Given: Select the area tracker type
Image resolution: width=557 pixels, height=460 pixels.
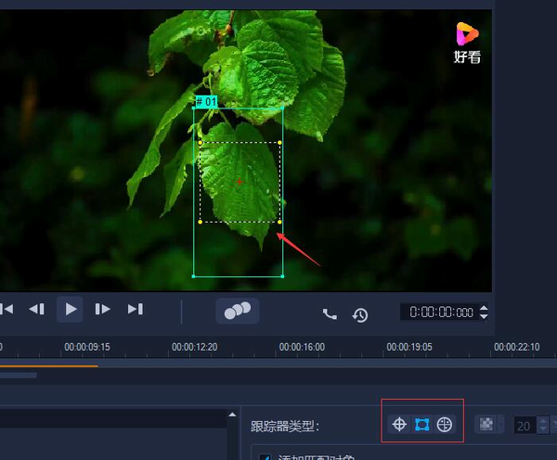Looking at the screenshot, I should (422, 424).
